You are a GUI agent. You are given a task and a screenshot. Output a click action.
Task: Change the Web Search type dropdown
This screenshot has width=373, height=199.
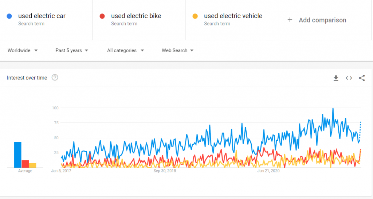coord(177,50)
